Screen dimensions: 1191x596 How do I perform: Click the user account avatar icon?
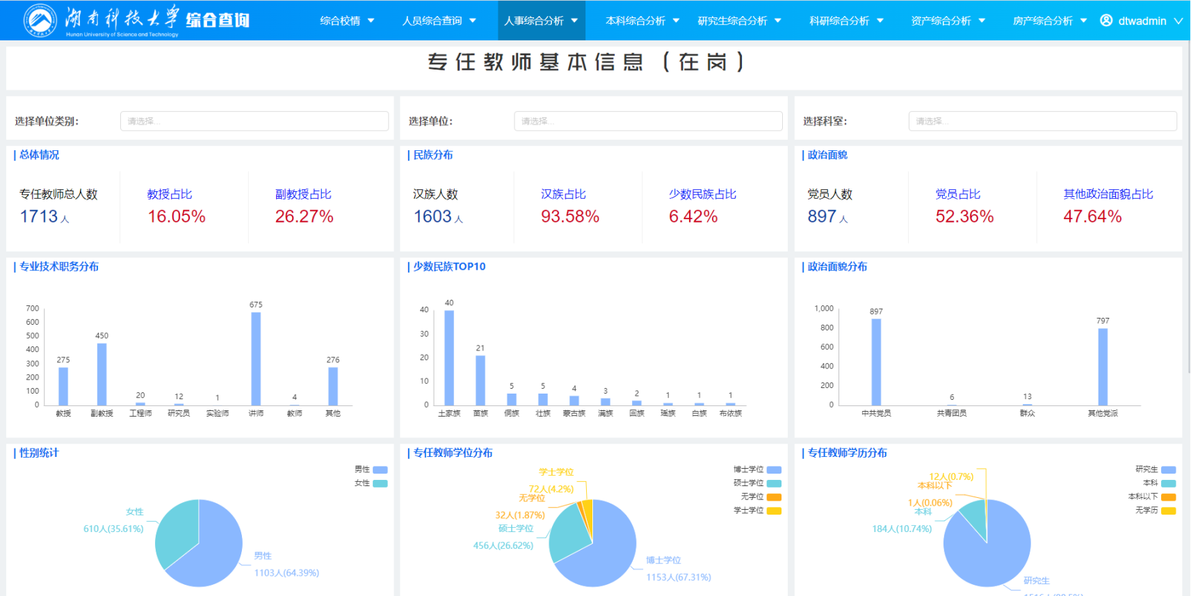click(x=1105, y=21)
